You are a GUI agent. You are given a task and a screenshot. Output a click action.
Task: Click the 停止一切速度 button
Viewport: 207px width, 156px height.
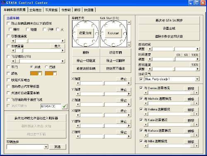tap(86, 60)
